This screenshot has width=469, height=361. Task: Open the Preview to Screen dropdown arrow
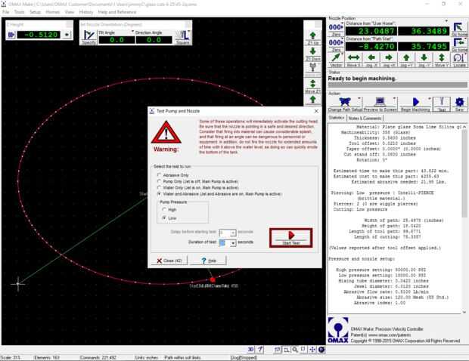coord(395,98)
